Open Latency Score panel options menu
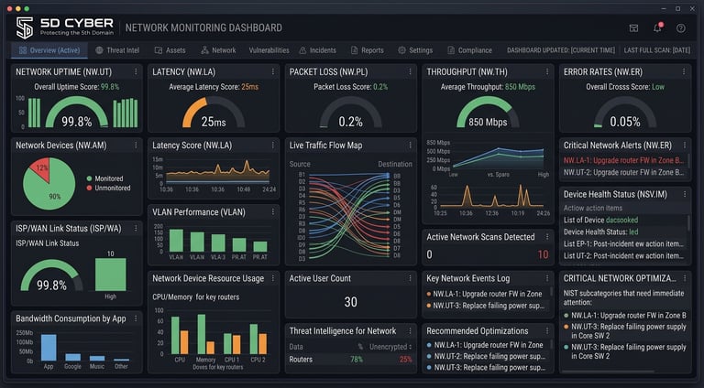704x388 pixels. point(272,145)
